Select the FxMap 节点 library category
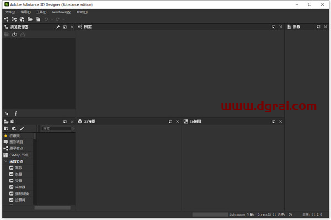 coord(19,155)
